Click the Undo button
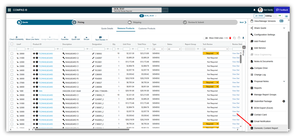This screenshot has width=299, height=140. [259, 16]
